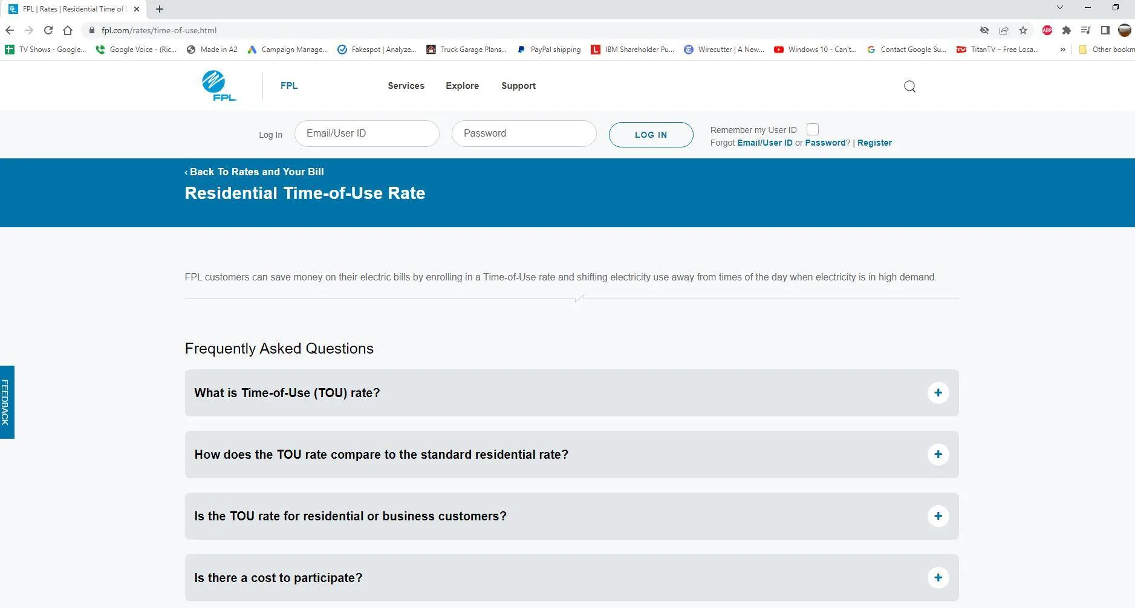Open the tab search dropdown arrow
1135x608 pixels.
pyautogui.click(x=1059, y=8)
